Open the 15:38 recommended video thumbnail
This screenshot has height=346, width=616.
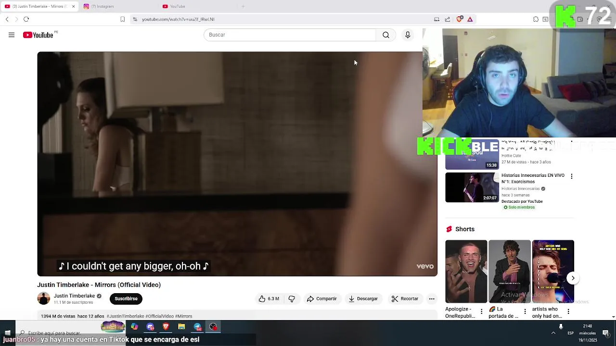(x=472, y=155)
